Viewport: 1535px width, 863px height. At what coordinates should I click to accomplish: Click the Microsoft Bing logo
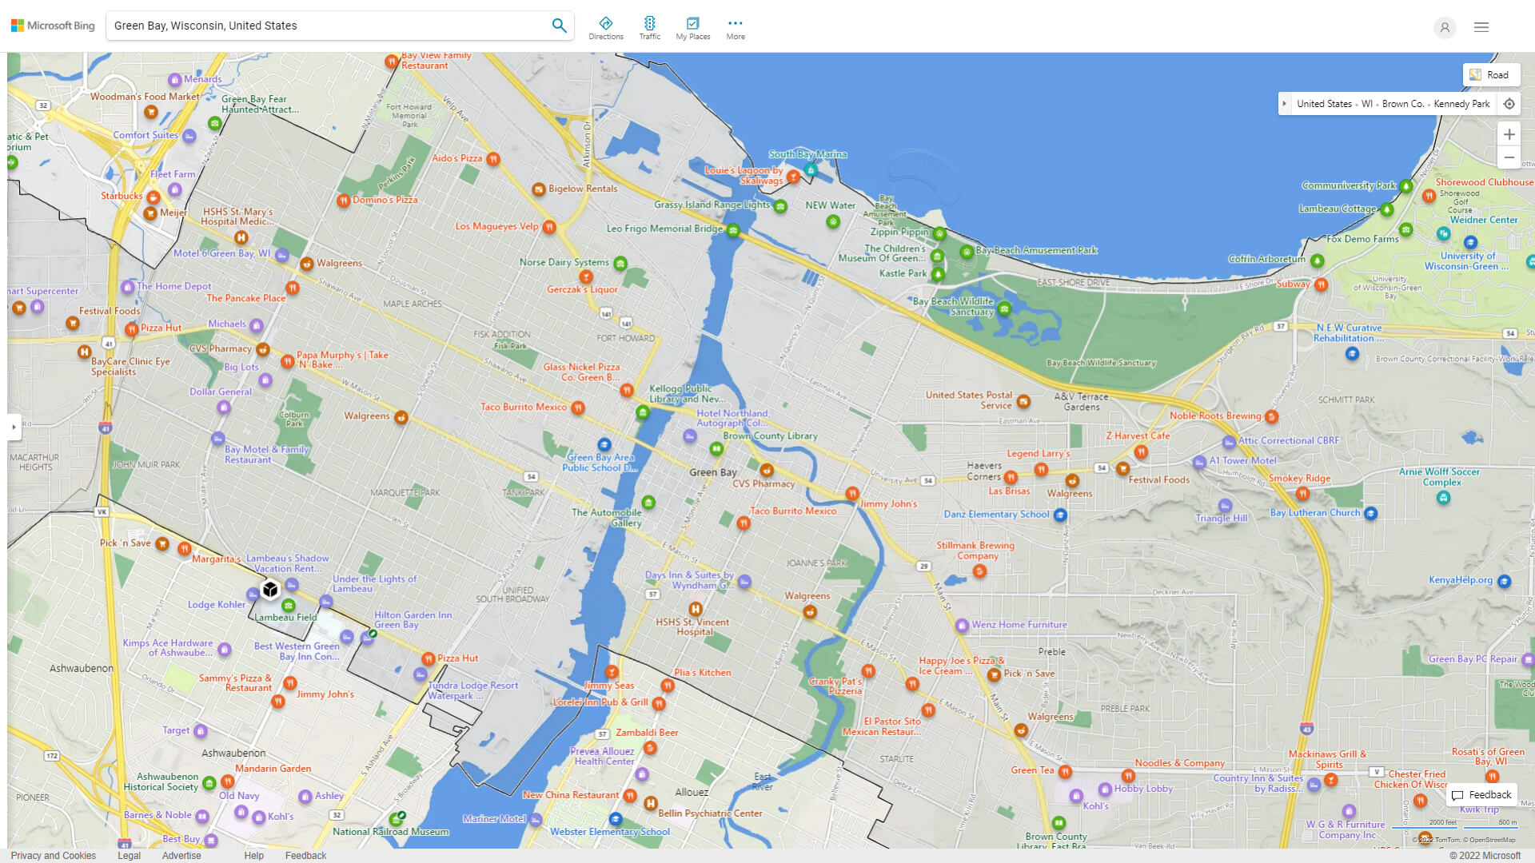pyautogui.click(x=53, y=26)
